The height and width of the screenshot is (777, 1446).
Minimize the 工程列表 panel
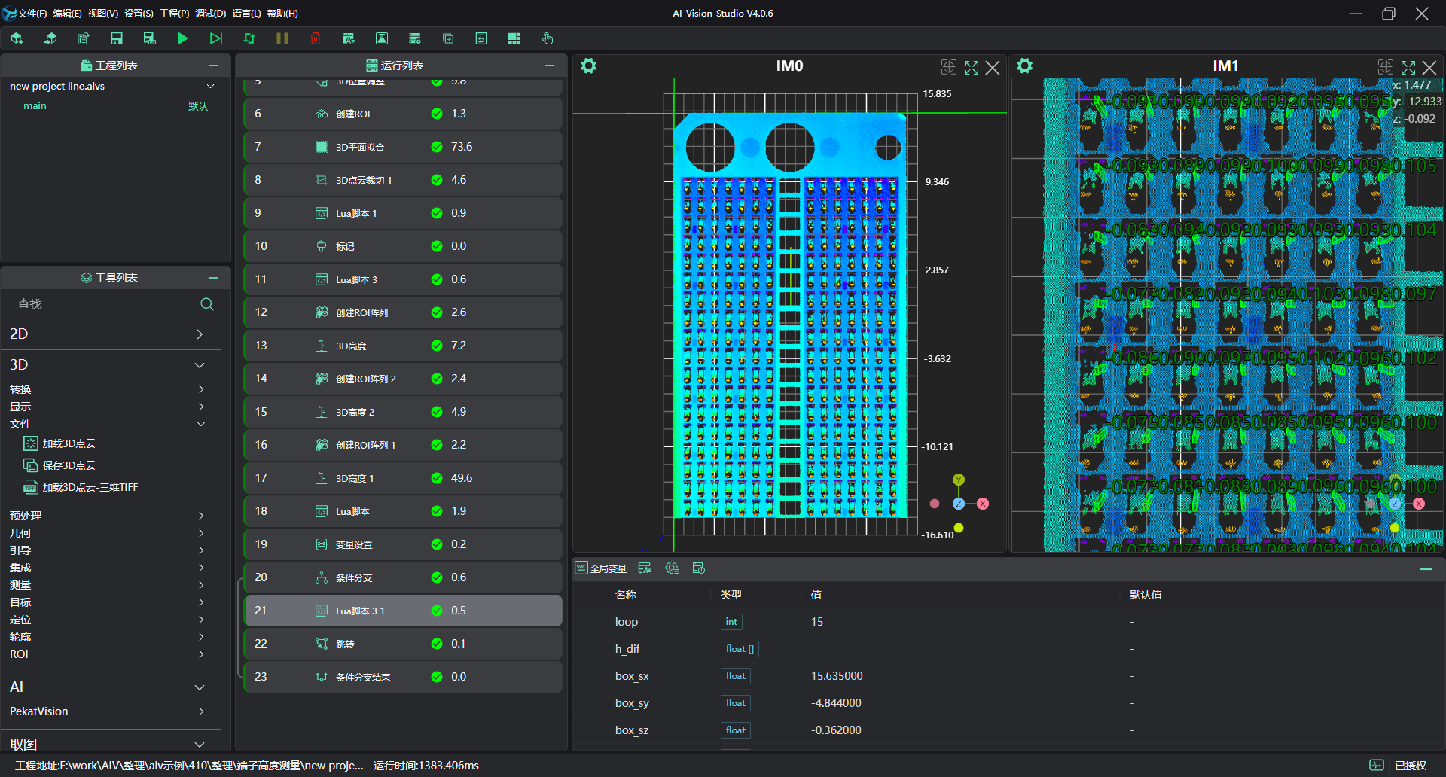coord(213,66)
